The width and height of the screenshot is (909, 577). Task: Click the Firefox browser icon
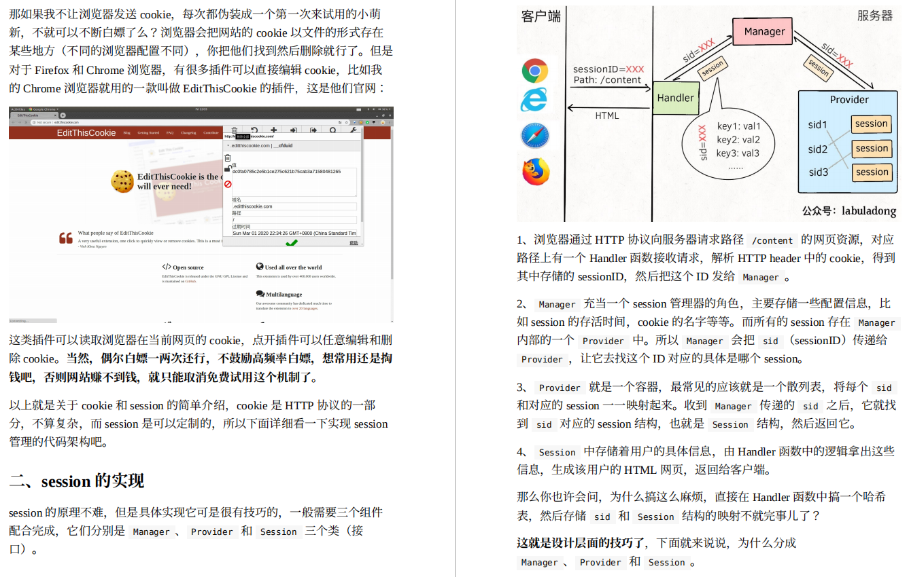click(536, 171)
